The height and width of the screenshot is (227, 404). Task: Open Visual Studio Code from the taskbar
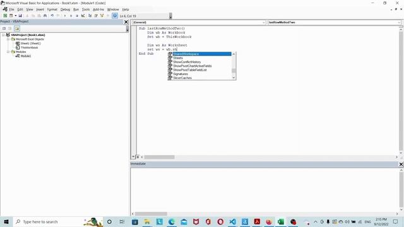pyautogui.click(x=232, y=221)
